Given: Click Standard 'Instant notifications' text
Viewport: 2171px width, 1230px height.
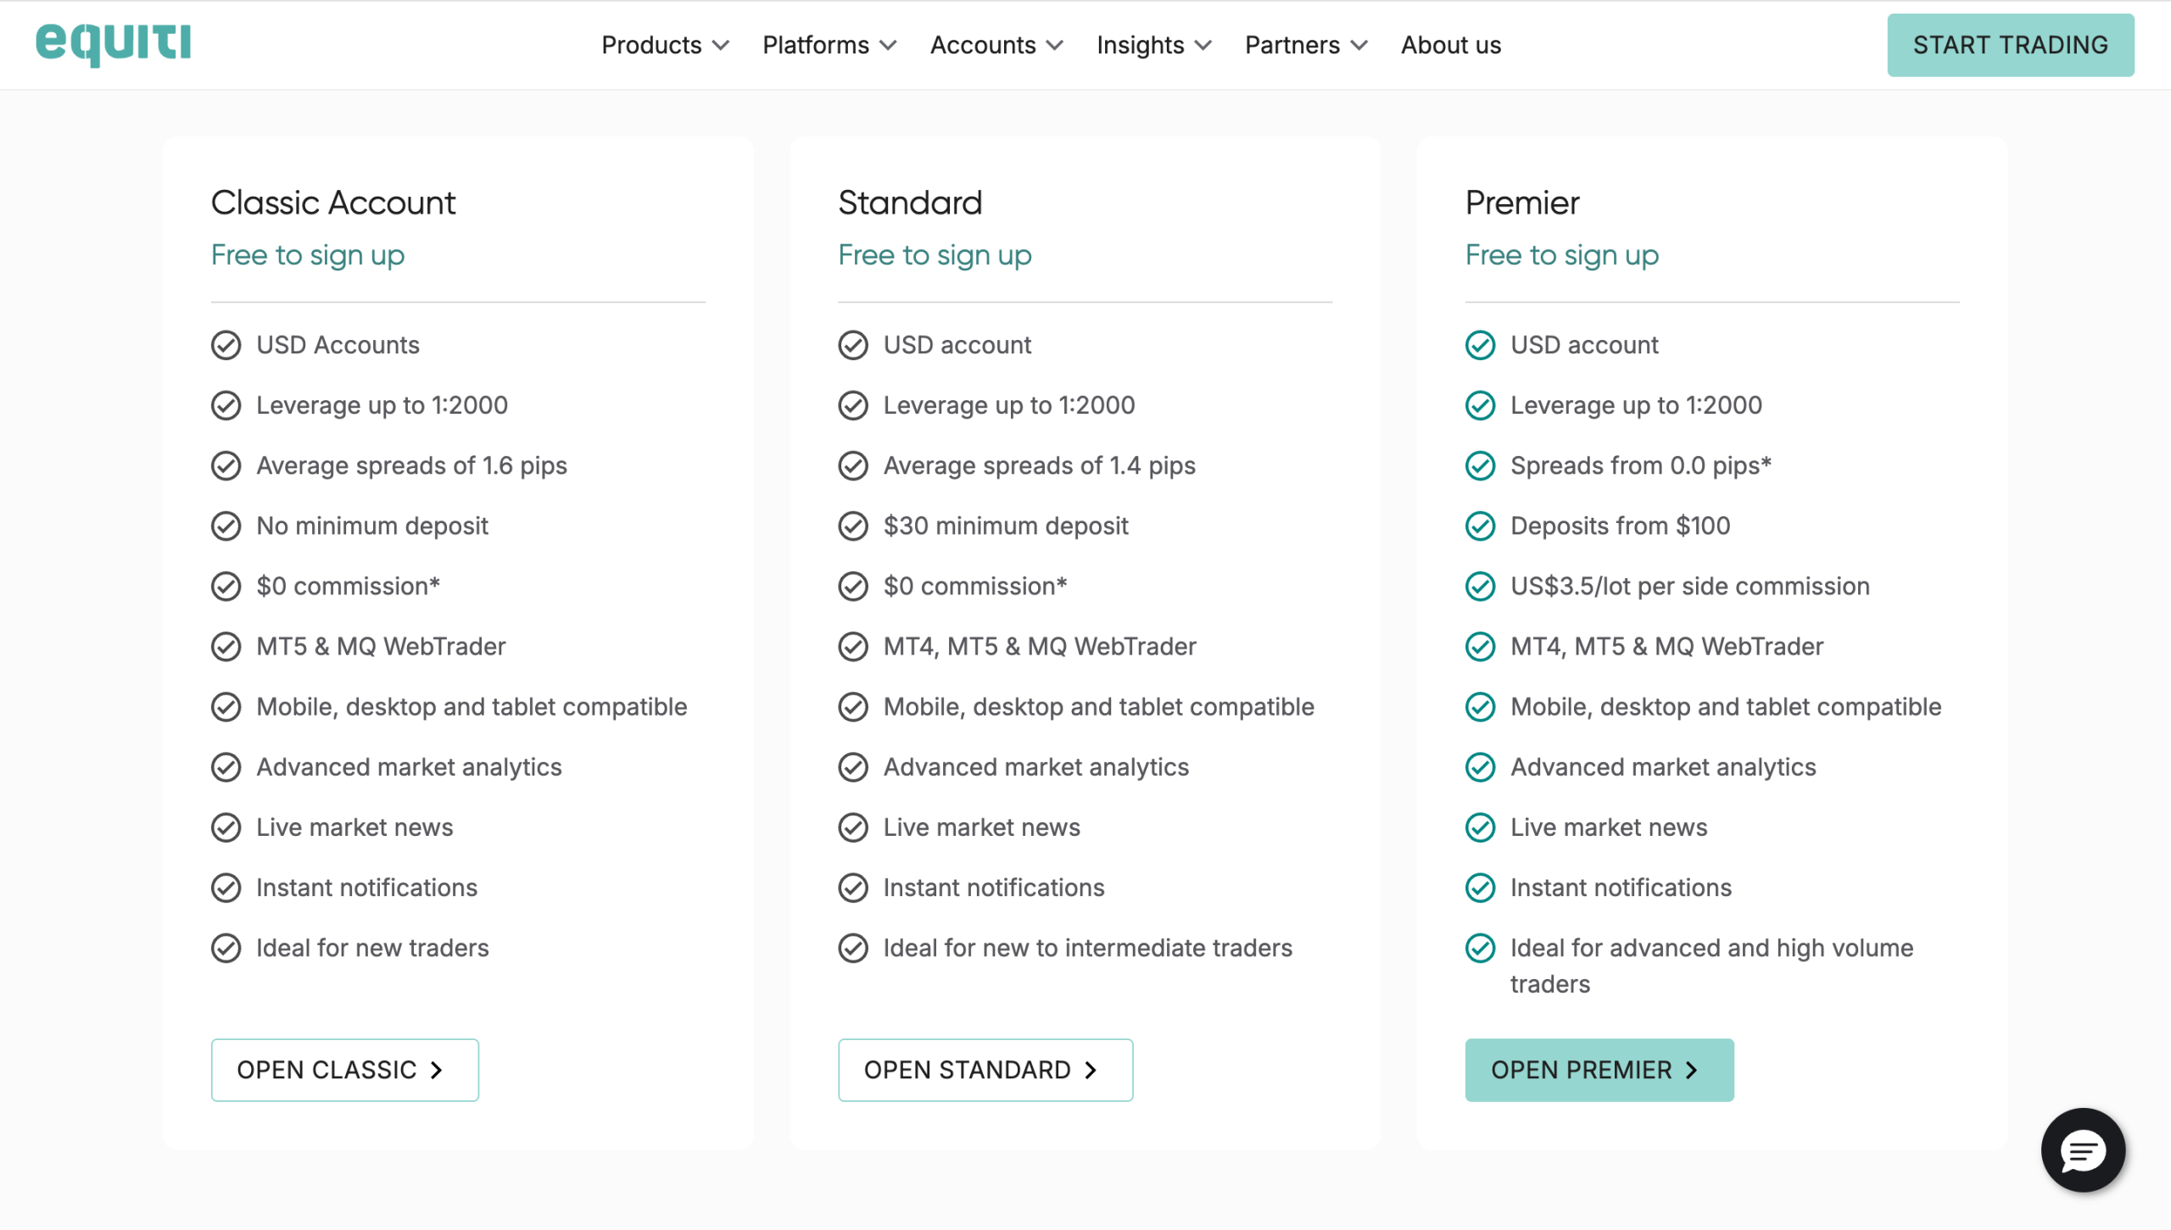Looking at the screenshot, I should click(994, 888).
